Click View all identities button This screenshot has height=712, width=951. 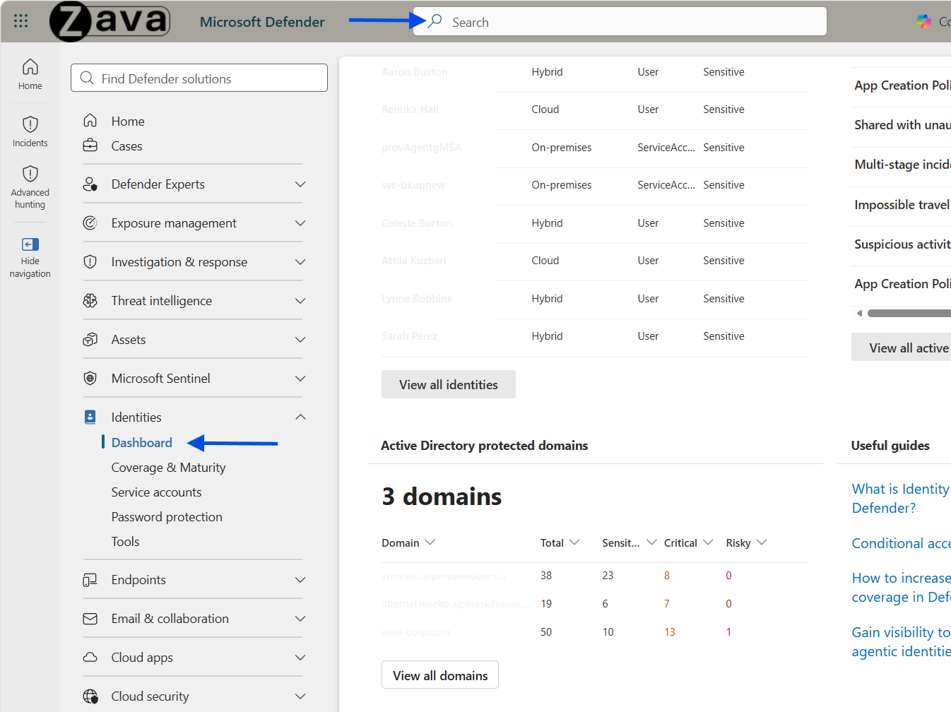tap(449, 384)
